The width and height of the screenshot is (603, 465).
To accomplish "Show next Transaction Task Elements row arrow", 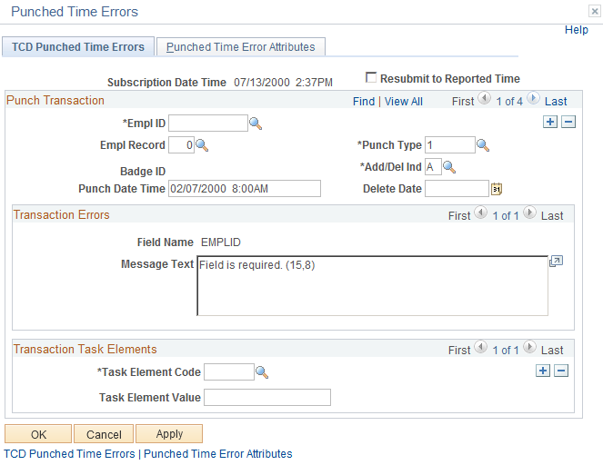I will click(x=529, y=347).
